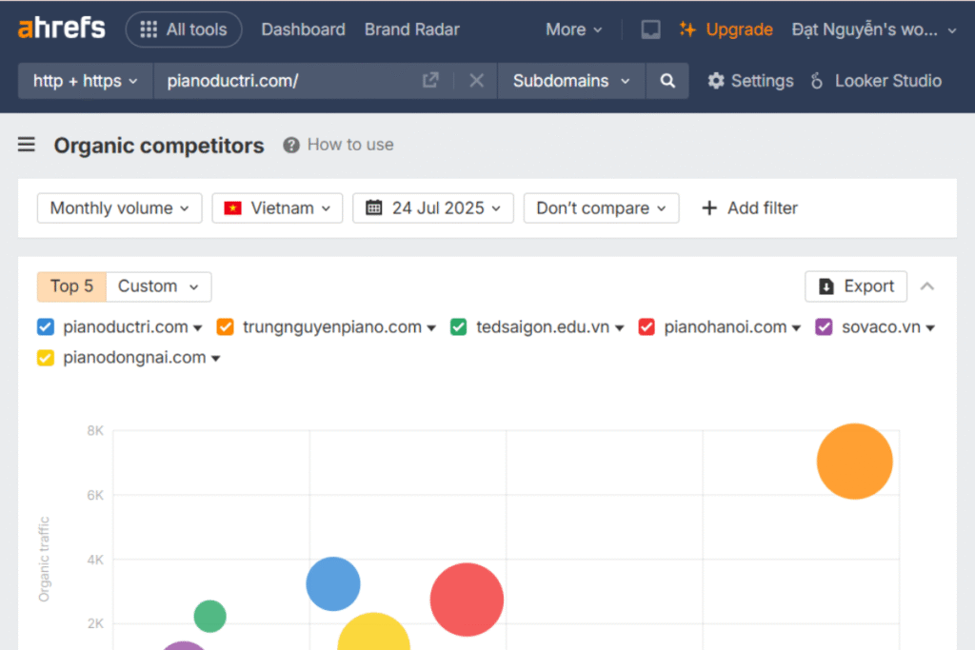
Task: Expand the Vietnam country dropdown
Action: pyautogui.click(x=277, y=208)
